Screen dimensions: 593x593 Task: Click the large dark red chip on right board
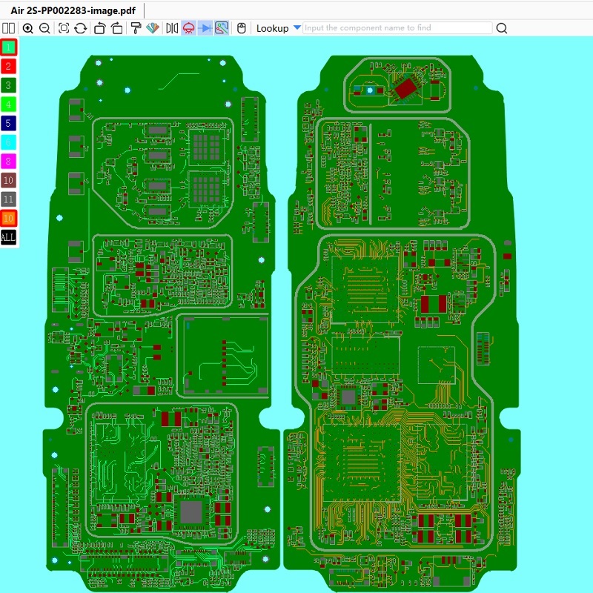point(405,87)
